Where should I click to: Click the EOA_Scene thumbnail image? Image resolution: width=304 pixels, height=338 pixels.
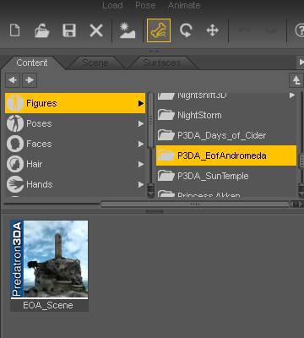49,259
